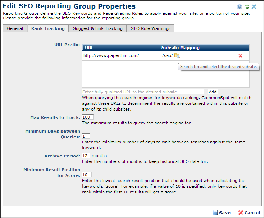The height and width of the screenshot is (218, 264).
Task: Cancel editing the reporting group
Action: point(249,213)
